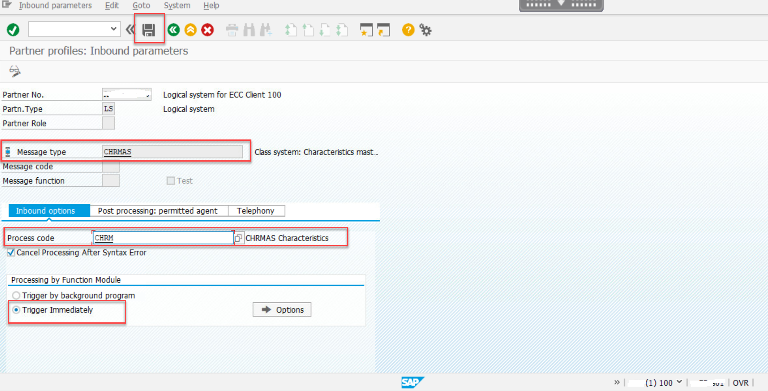This screenshot has width=768, height=391.
Task: Open the transaction command field dropdown
Action: pos(113,29)
